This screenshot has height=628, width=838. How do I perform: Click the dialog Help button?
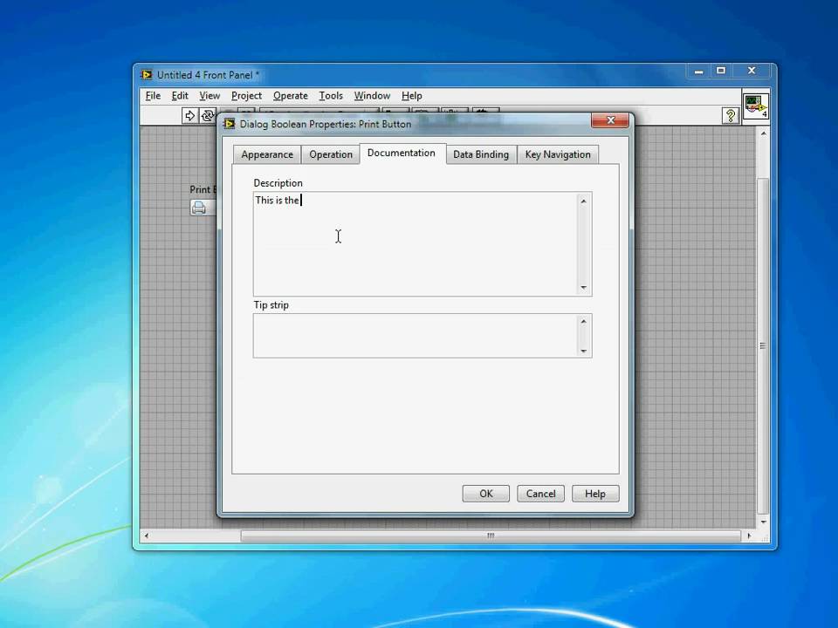coord(595,494)
